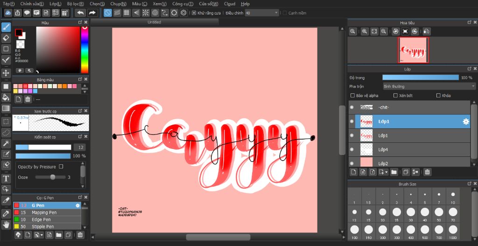Adjust the Độ trong opacity bar

pyautogui.click(x=421, y=77)
